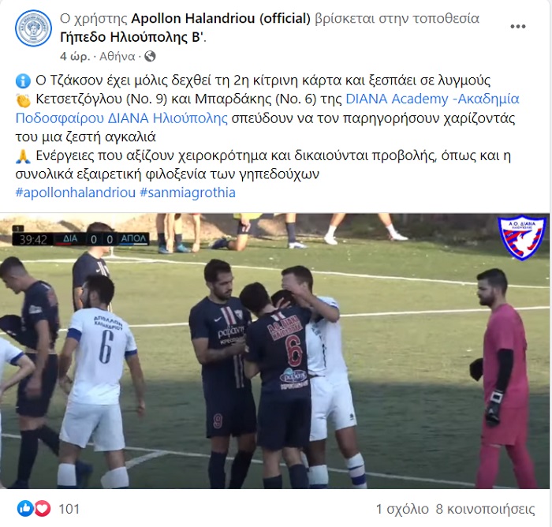Click the blue info emoji icon
Image resolution: width=552 pixels, height=527 pixels.
[x=23, y=81]
